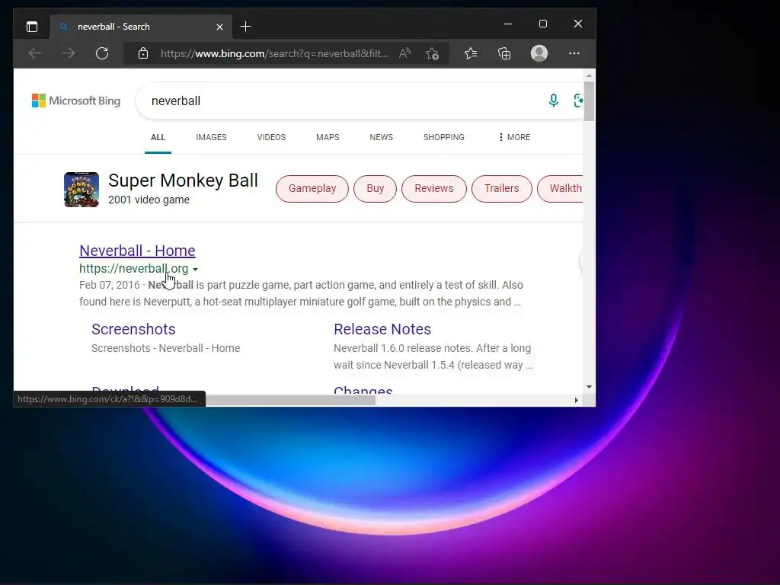The image size is (780, 585).
Task: Search by voice microphone icon
Action: click(553, 101)
